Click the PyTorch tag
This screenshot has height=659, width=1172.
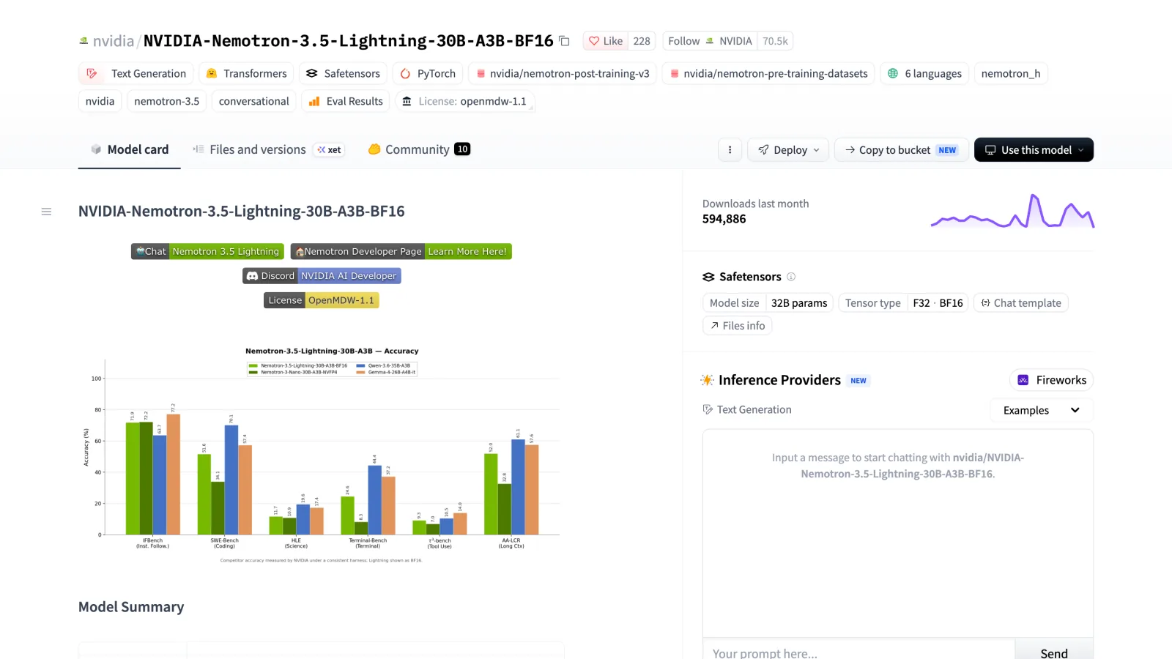tap(428, 73)
